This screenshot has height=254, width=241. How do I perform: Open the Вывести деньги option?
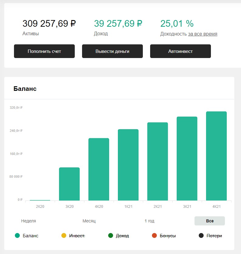(112, 51)
